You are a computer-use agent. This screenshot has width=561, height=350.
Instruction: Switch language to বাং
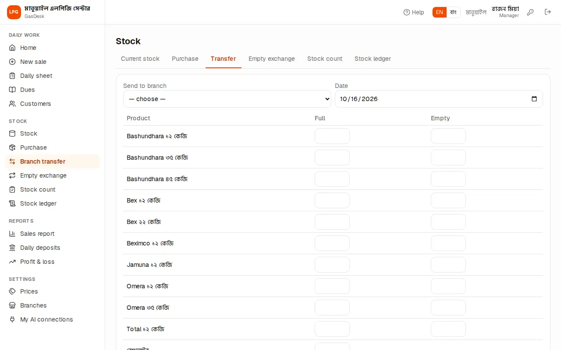pyautogui.click(x=453, y=12)
